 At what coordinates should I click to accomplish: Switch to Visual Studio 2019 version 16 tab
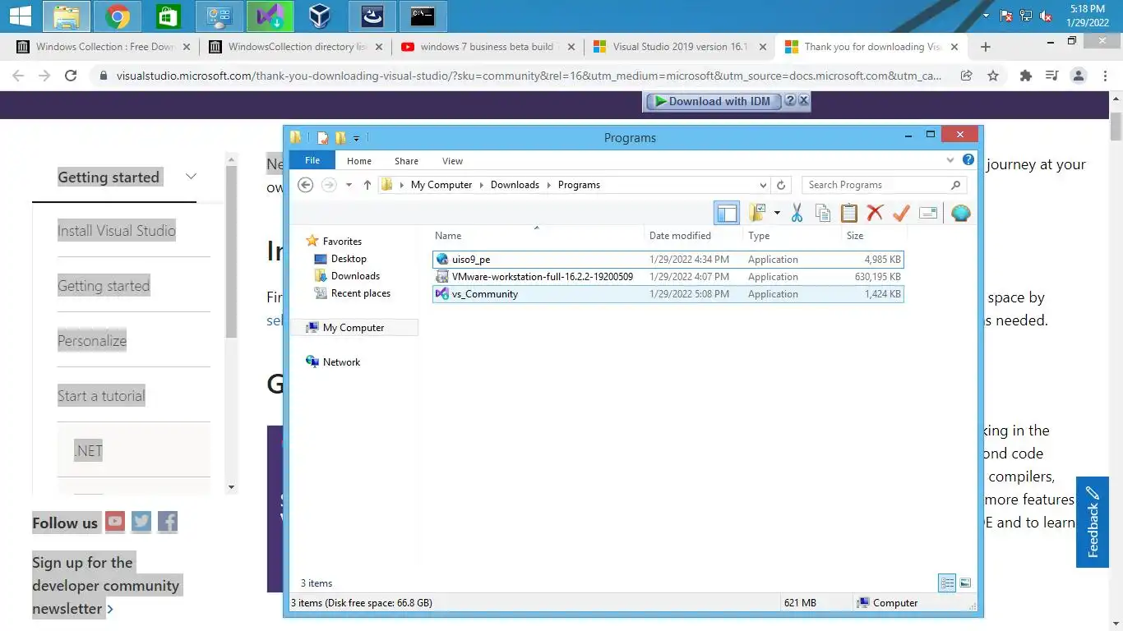679,47
